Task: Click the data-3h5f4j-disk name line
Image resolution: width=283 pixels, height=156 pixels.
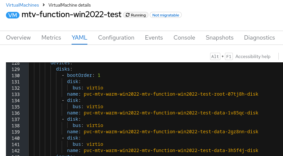Action: pos(171,150)
